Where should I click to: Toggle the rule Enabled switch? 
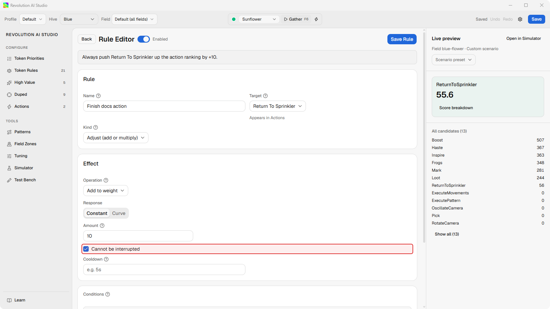click(144, 39)
